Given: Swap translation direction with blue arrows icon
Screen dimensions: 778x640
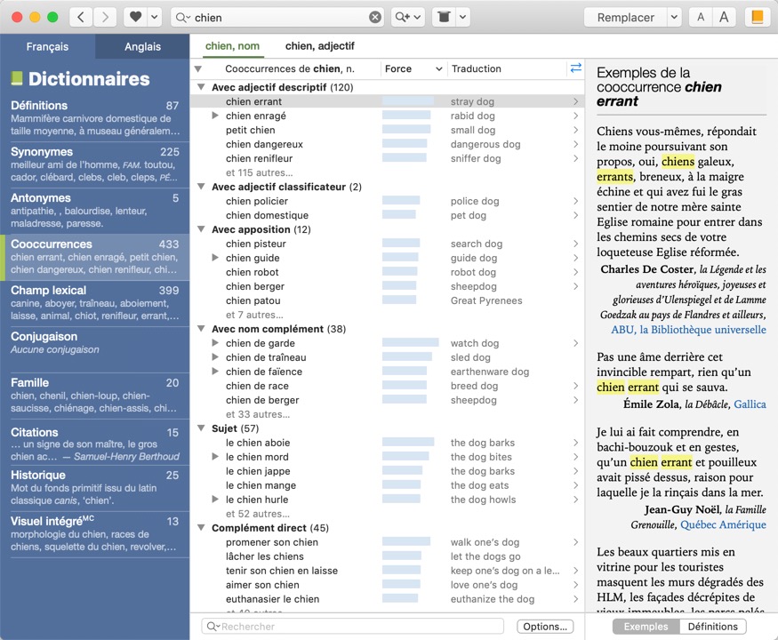Looking at the screenshot, I should (x=575, y=68).
